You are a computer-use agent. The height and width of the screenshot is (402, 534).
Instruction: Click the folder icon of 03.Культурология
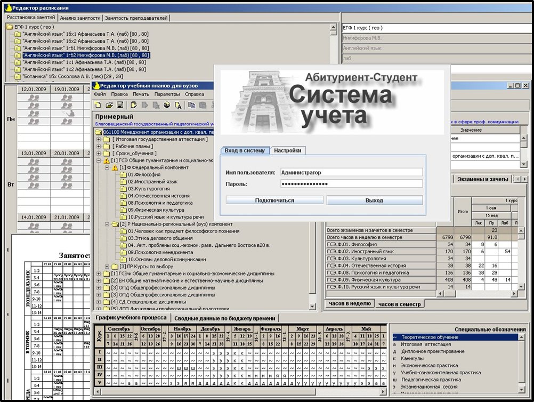coord(123,189)
